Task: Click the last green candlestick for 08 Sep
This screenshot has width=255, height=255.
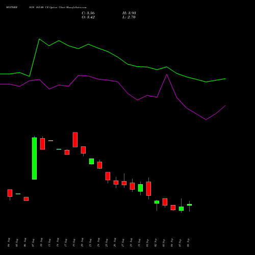Action: point(189,205)
